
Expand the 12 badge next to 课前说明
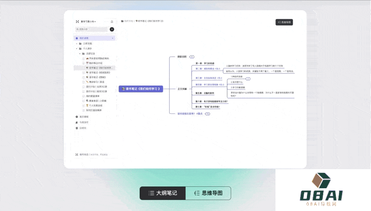(x=192, y=57)
